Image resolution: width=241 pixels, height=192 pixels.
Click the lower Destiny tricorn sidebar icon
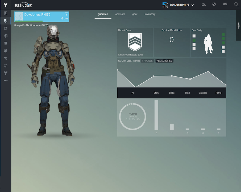coord(6,73)
